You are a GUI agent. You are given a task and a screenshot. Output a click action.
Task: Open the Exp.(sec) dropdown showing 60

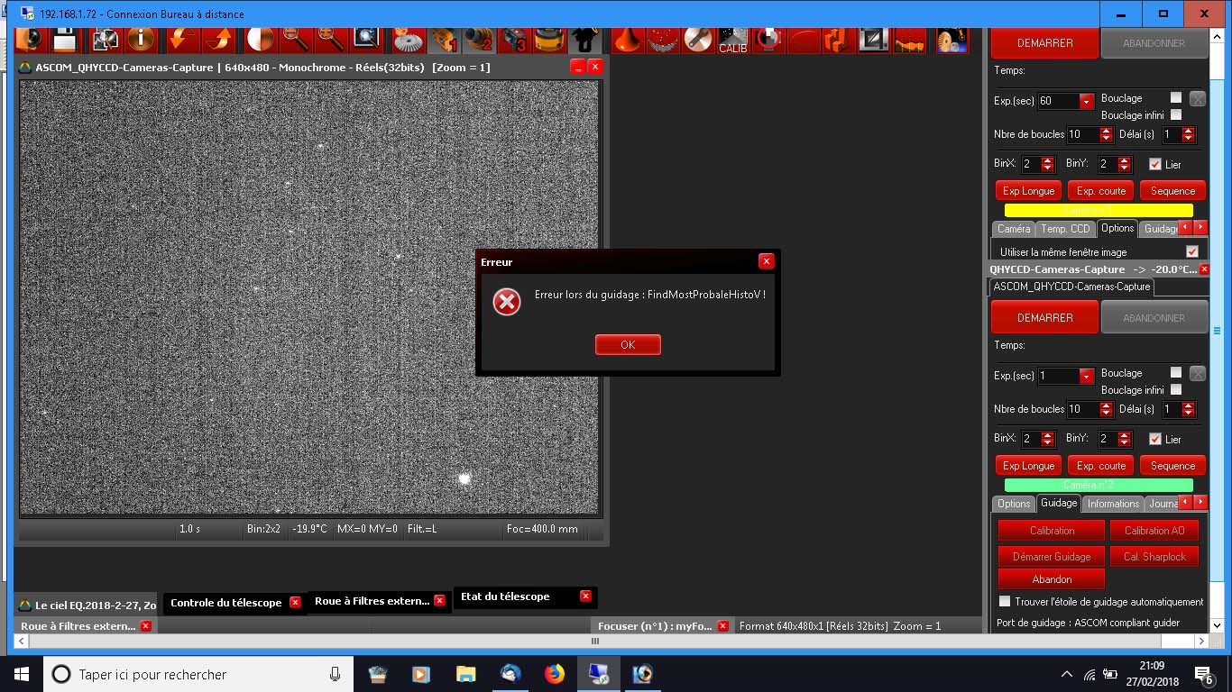(x=1086, y=102)
